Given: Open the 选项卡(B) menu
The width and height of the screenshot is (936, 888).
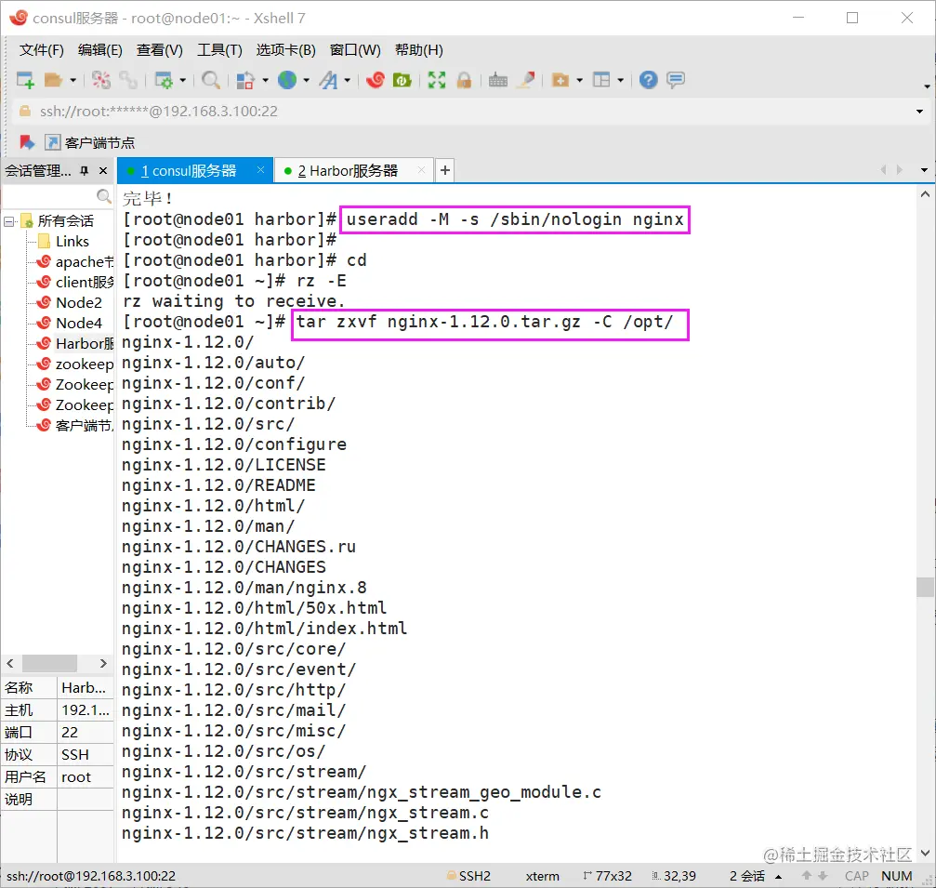Looking at the screenshot, I should point(285,50).
